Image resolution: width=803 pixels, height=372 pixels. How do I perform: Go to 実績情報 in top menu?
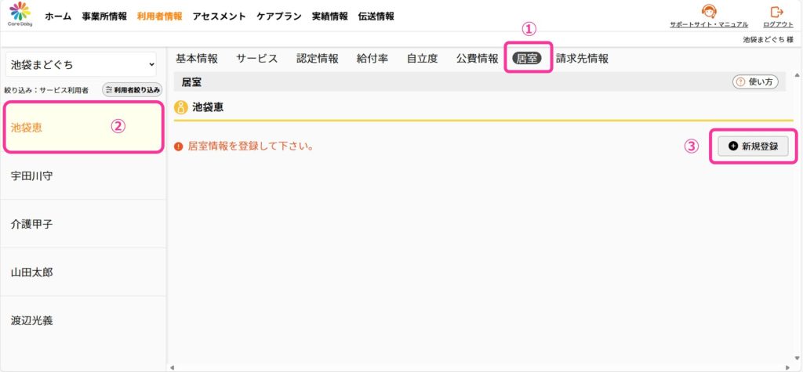330,16
